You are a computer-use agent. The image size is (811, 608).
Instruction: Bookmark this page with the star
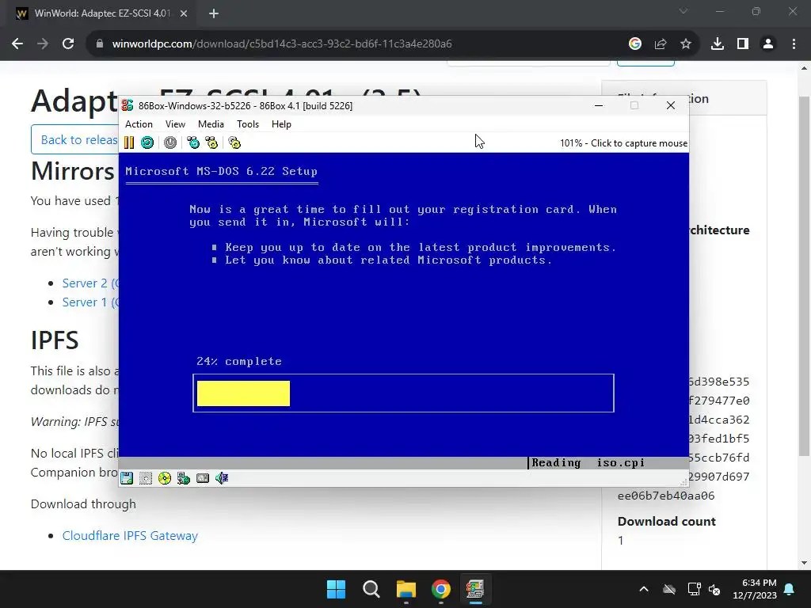[x=685, y=44]
